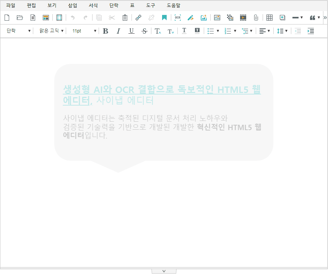
Task: Click the insert video icon
Action: click(x=243, y=18)
